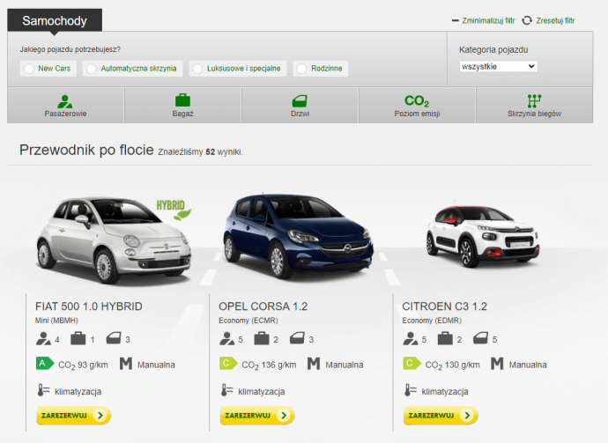
Task: Click the CO2 130 g/km value
Action: [452, 365]
